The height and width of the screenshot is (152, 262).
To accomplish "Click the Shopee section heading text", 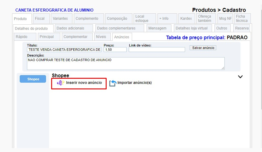I will [x=61, y=75].
